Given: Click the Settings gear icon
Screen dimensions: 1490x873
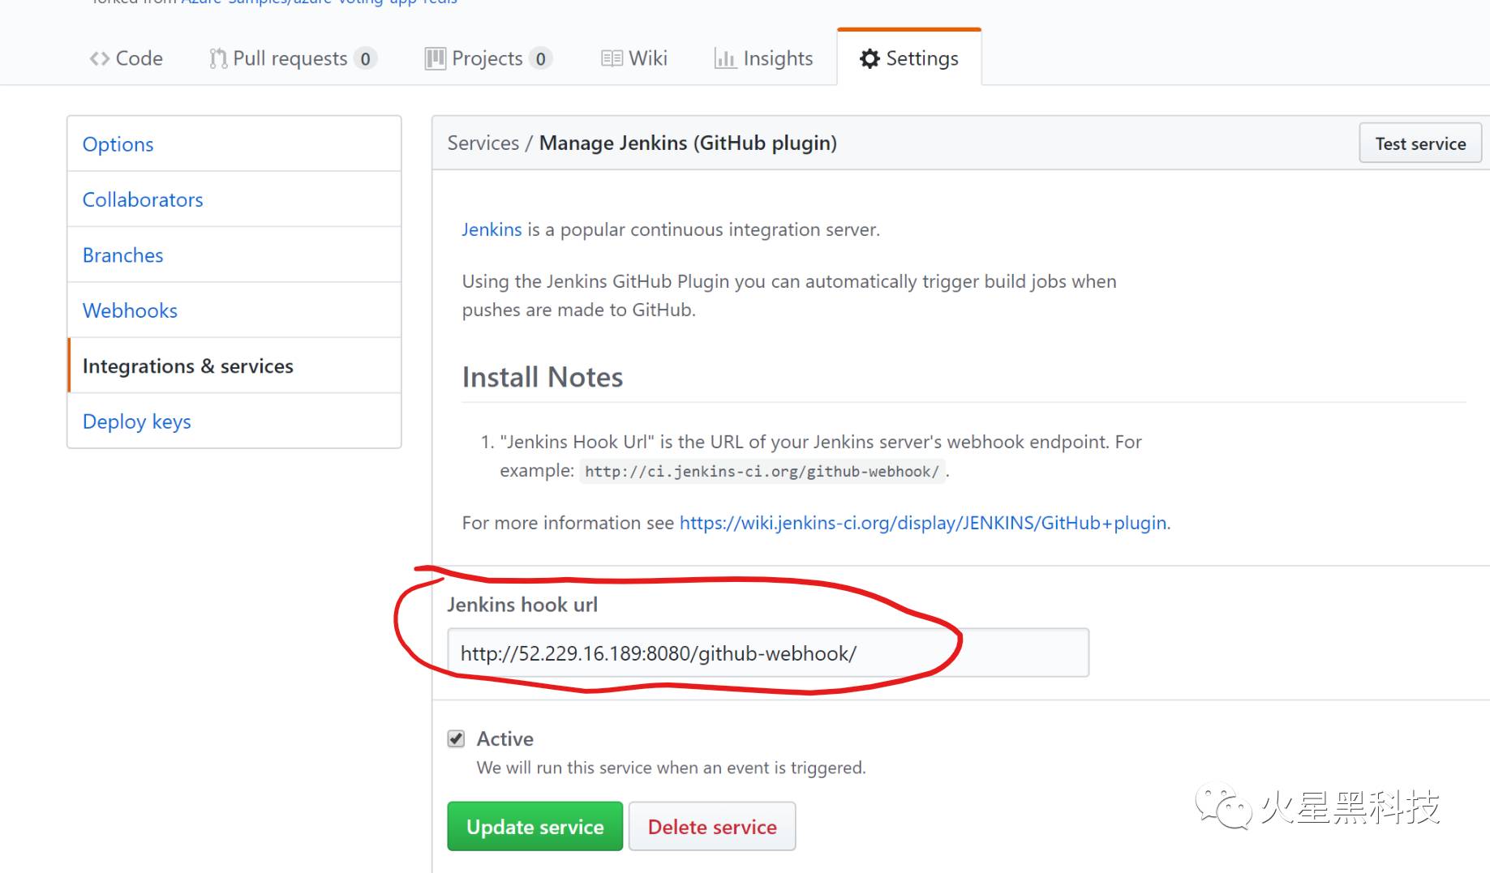Looking at the screenshot, I should point(870,58).
